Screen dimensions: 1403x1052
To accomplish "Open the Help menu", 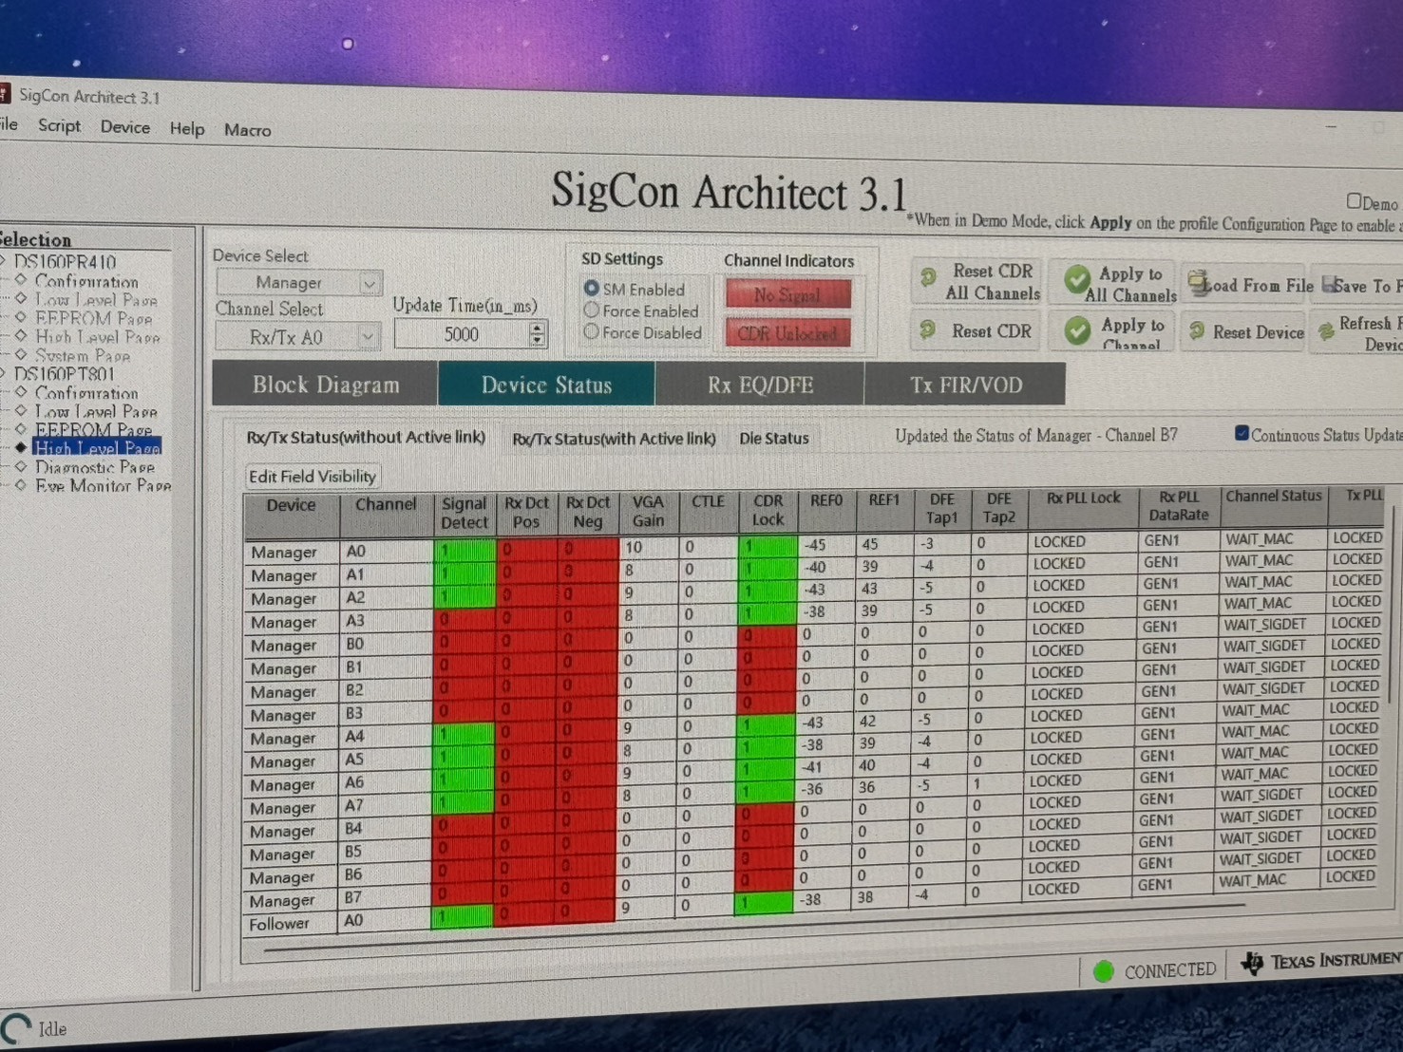I will coord(187,128).
